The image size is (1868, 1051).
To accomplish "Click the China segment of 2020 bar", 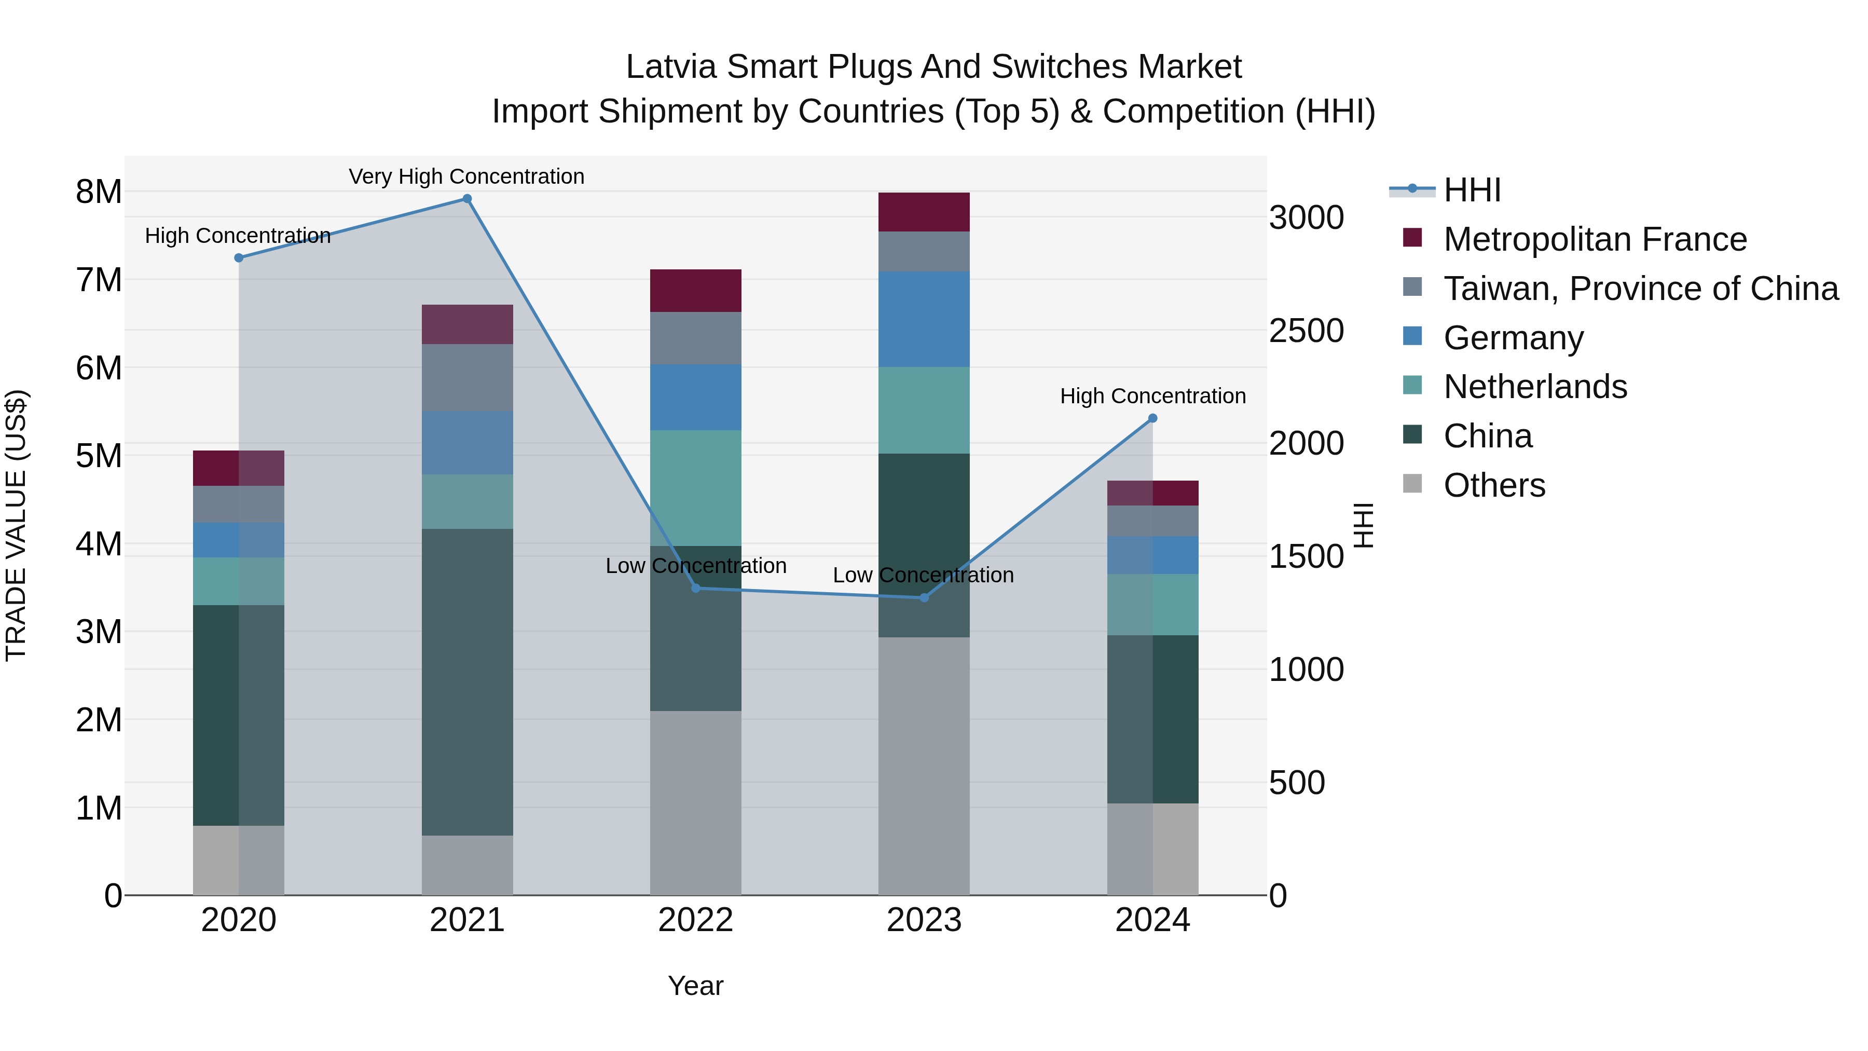I will [x=239, y=715].
